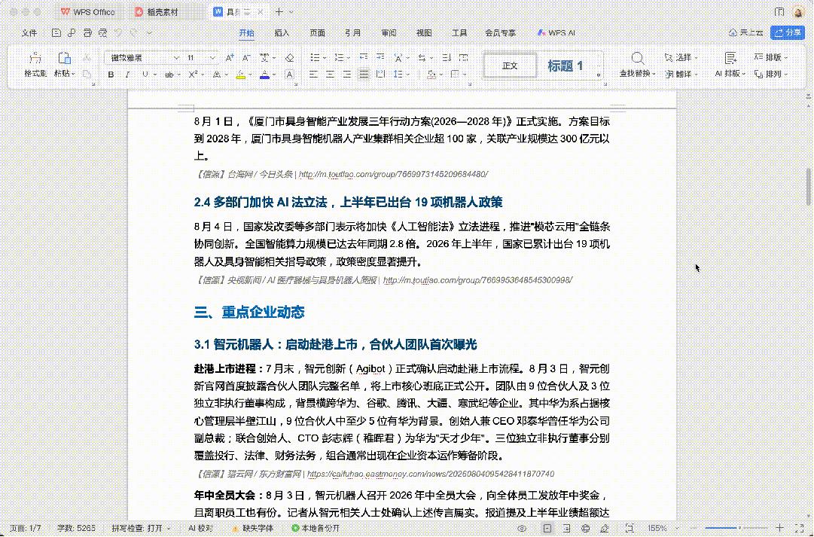Toggle bold formatting
This screenshot has width=814, height=537.
tap(111, 75)
